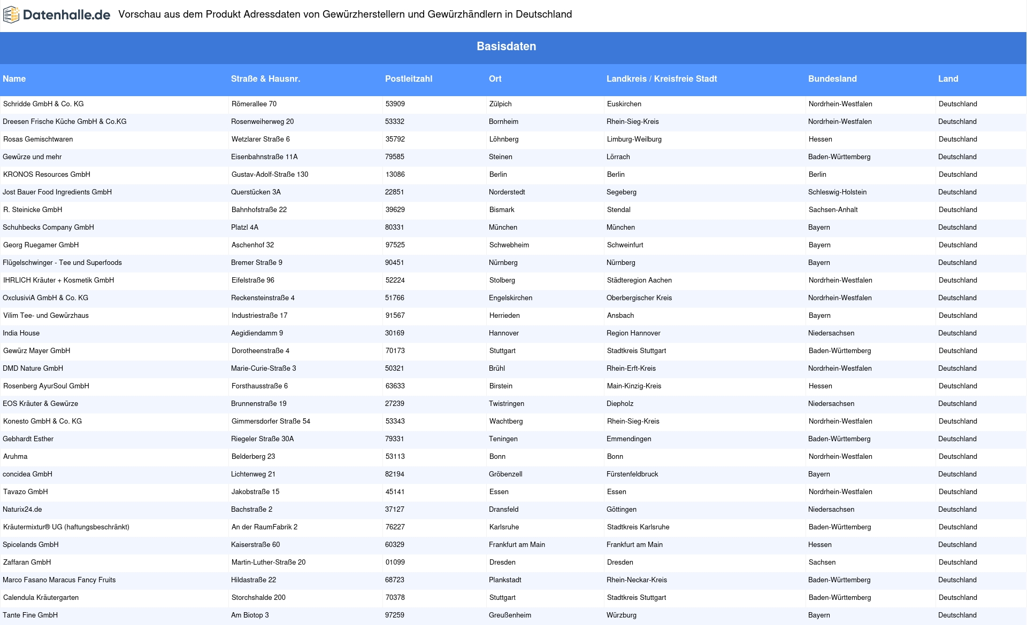Click the Frankfurt am Main town cell

click(517, 545)
